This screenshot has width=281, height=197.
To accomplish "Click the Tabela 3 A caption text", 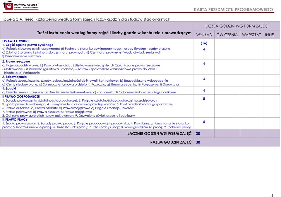I will [x=86, y=19].
